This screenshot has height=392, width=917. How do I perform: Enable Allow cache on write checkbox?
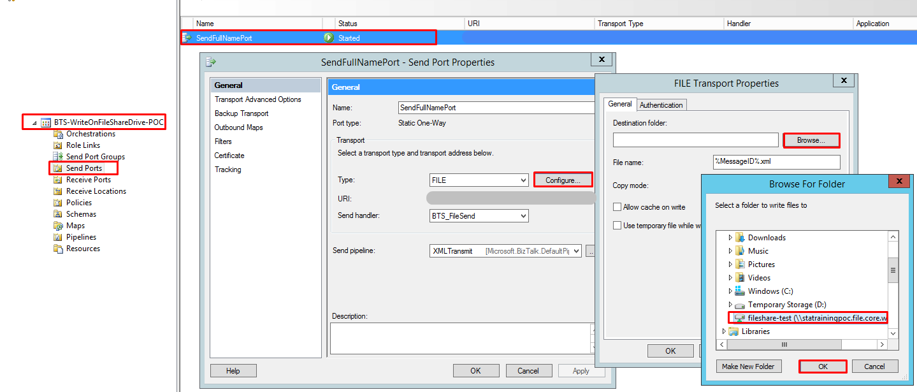click(x=617, y=207)
